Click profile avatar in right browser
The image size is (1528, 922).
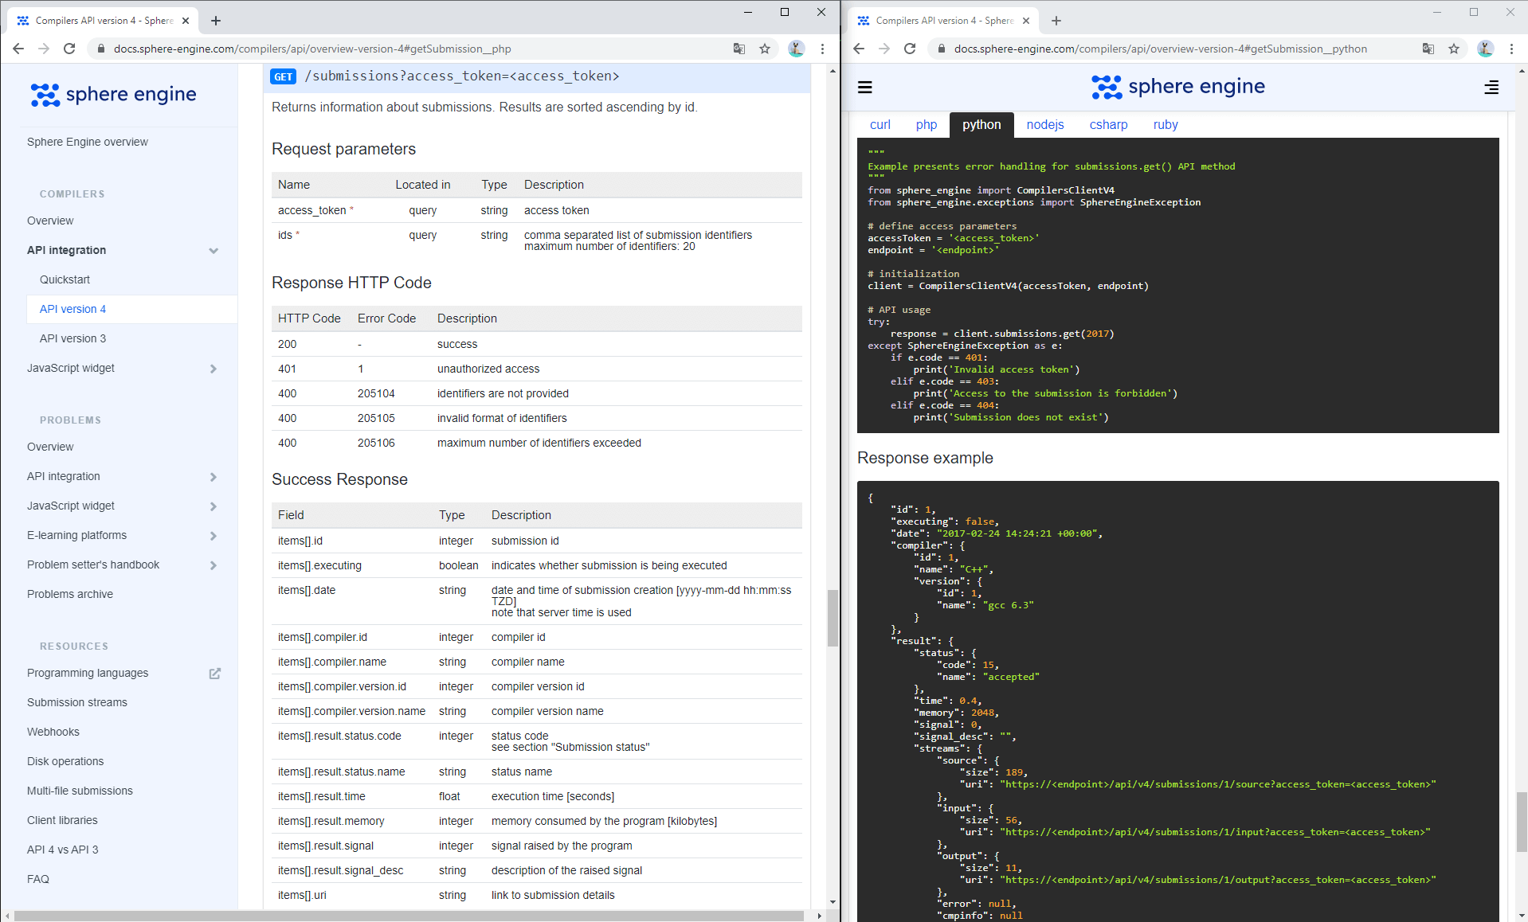[1485, 49]
